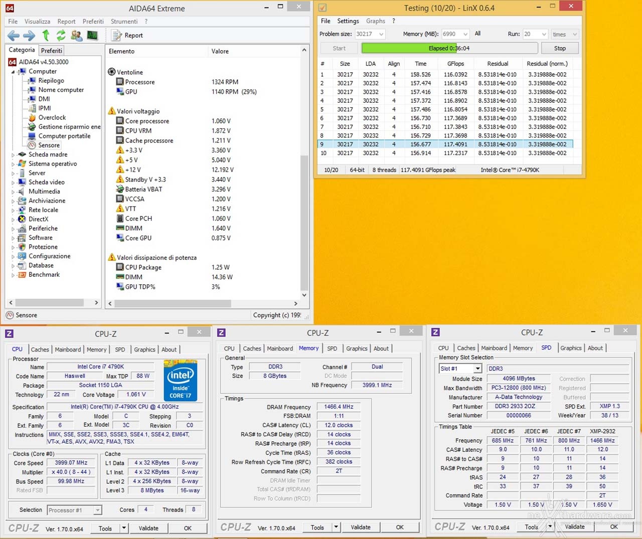This screenshot has height=539, width=642.
Task: Click the Sistema operativo Windows icon
Action: 22,163
